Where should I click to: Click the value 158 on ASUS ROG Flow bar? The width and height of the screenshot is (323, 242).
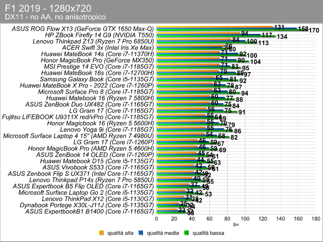(x=303, y=29)
